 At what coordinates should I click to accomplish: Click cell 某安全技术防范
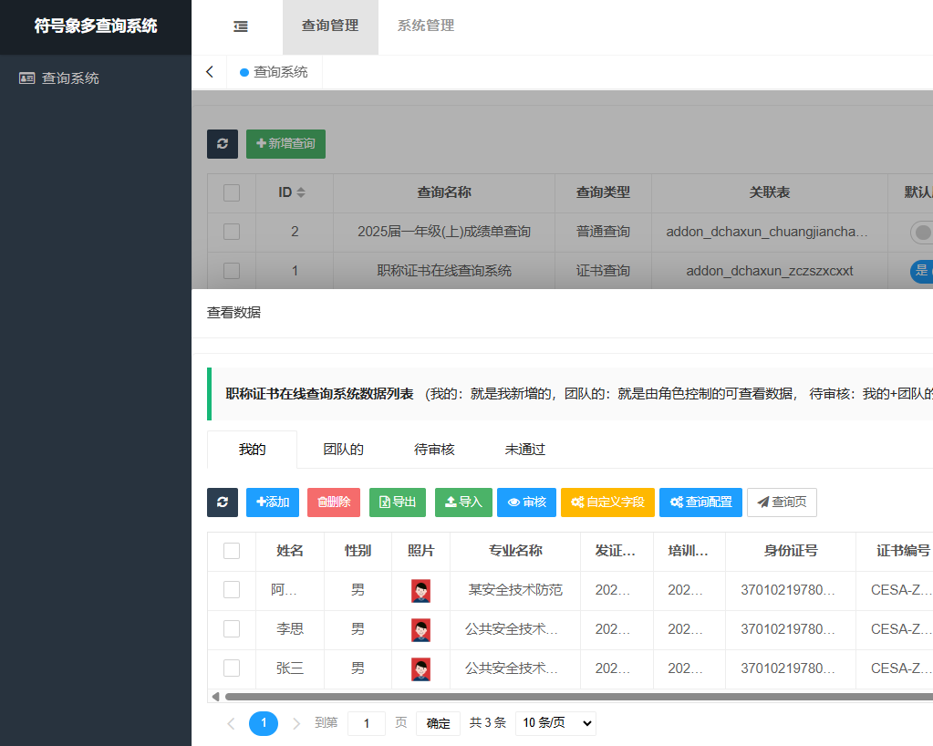[x=515, y=590]
